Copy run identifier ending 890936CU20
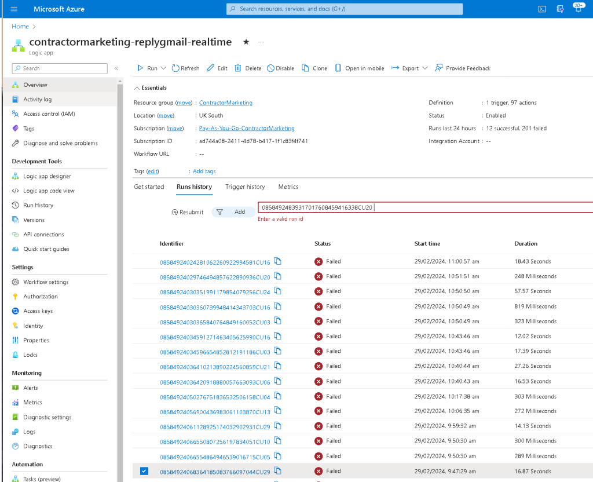This screenshot has height=482, width=593. point(278,276)
